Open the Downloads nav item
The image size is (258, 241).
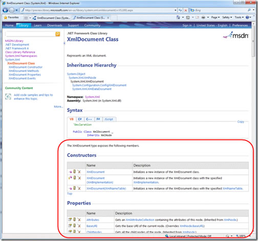[55, 25]
